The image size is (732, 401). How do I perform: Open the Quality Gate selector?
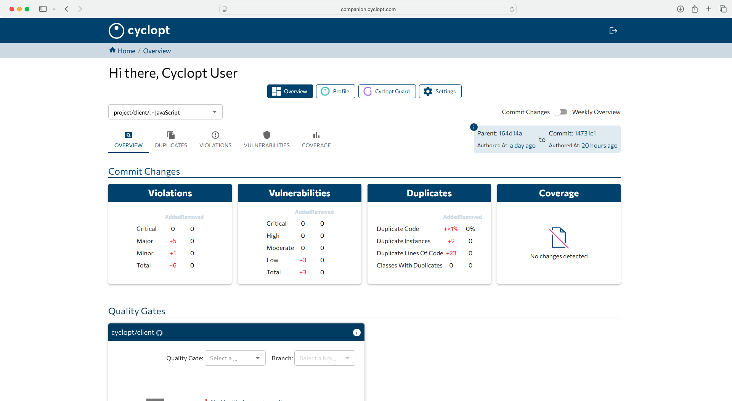(x=234, y=358)
